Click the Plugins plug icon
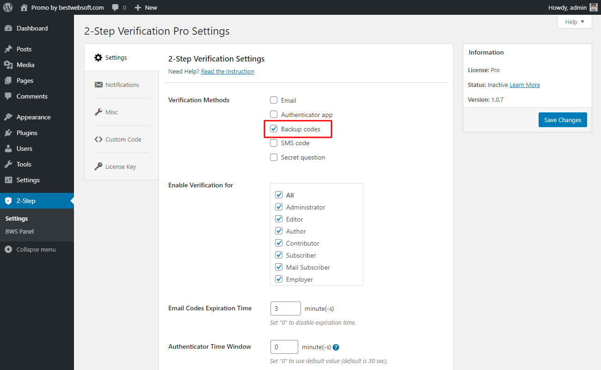601x370 pixels. click(8, 133)
